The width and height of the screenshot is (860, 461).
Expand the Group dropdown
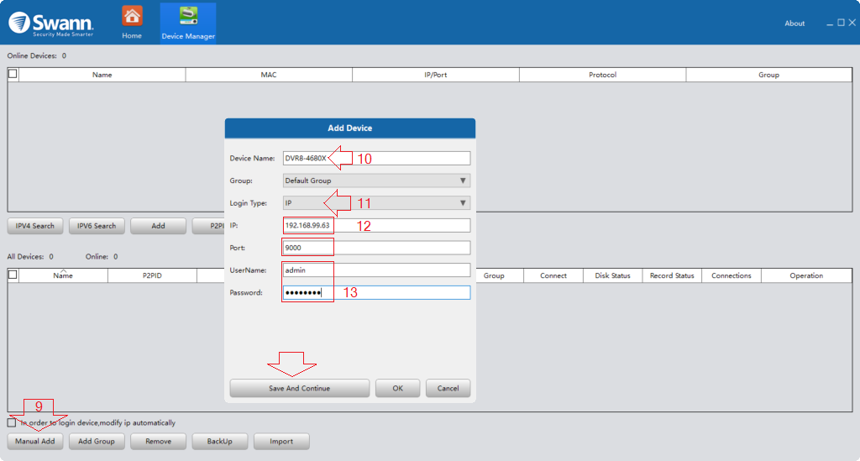(x=375, y=181)
